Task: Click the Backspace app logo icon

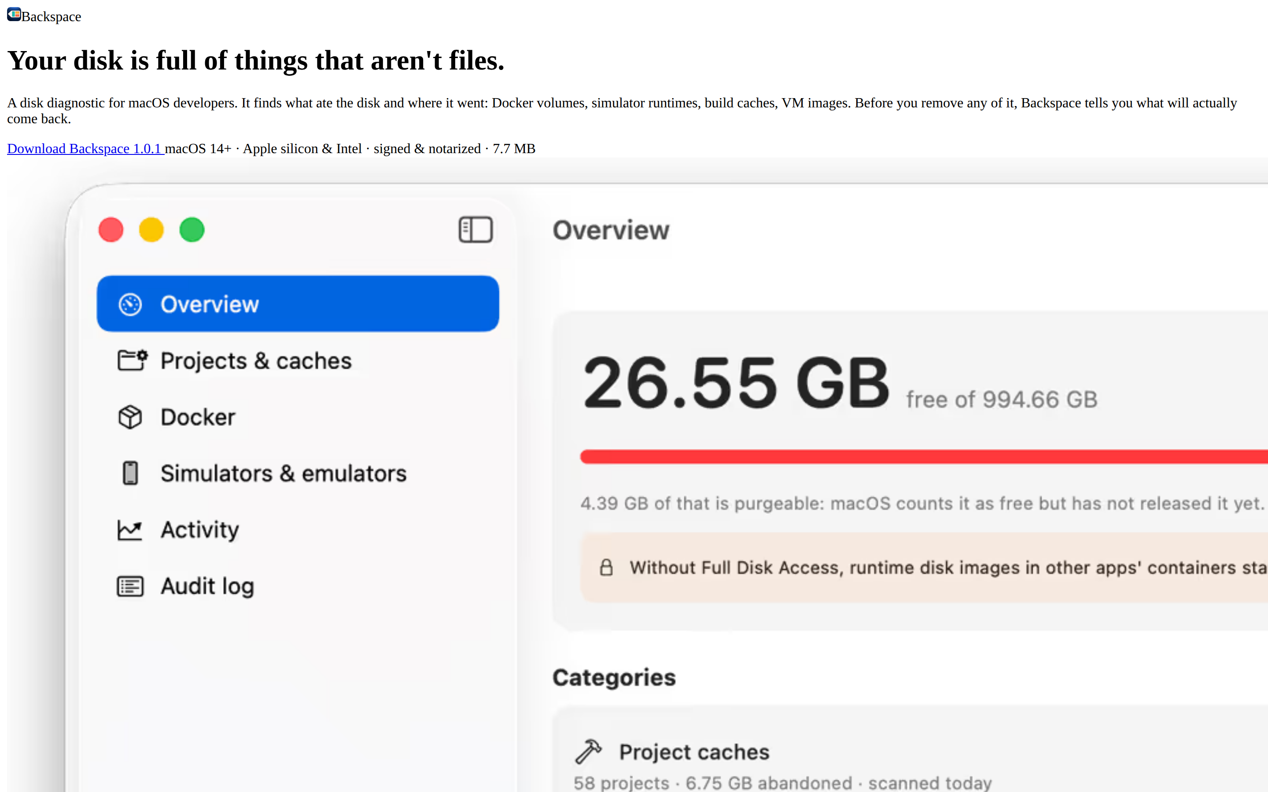Action: click(14, 15)
